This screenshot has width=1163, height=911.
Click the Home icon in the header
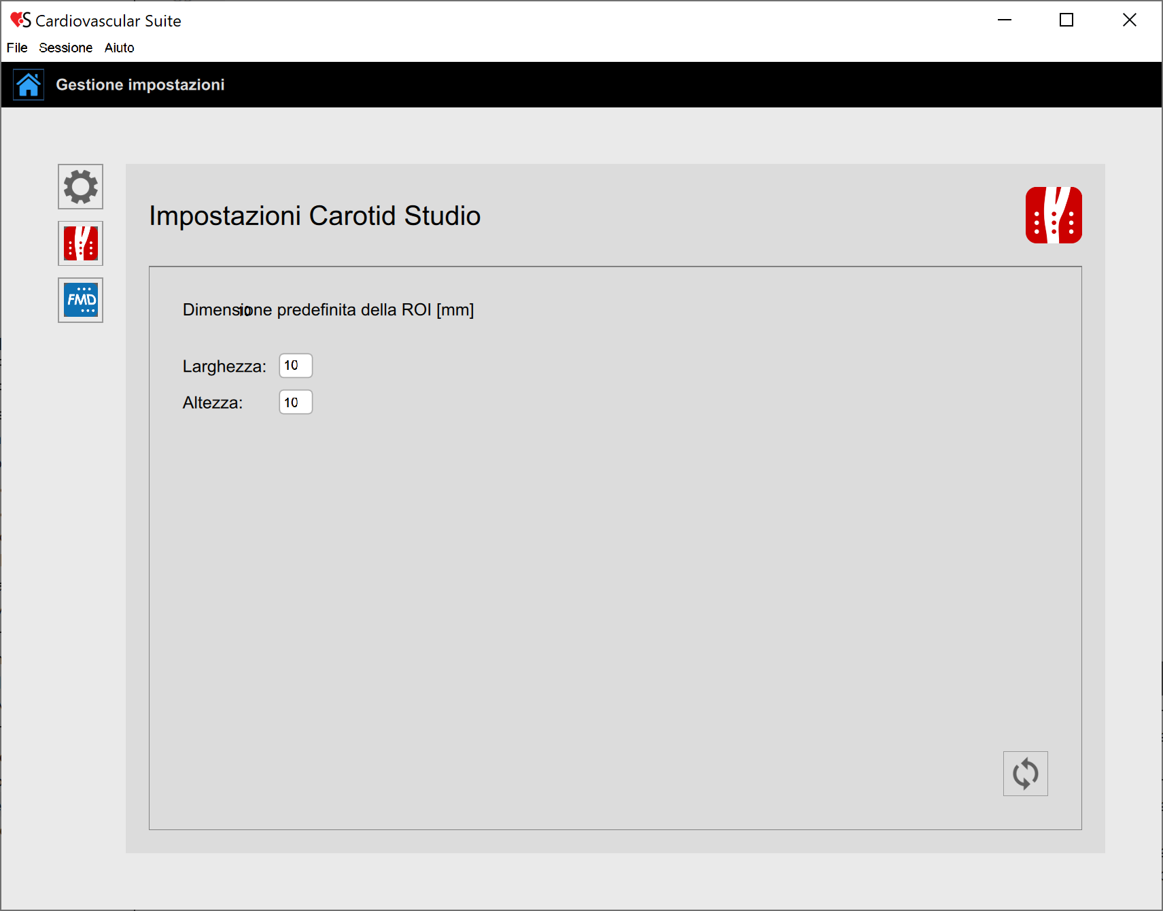(x=29, y=85)
